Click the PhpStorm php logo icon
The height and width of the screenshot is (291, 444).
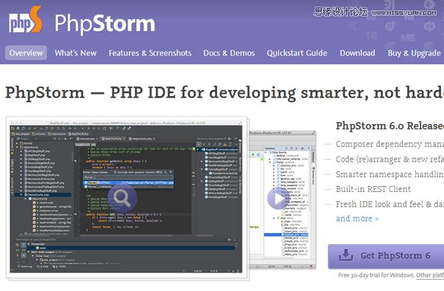tap(25, 20)
